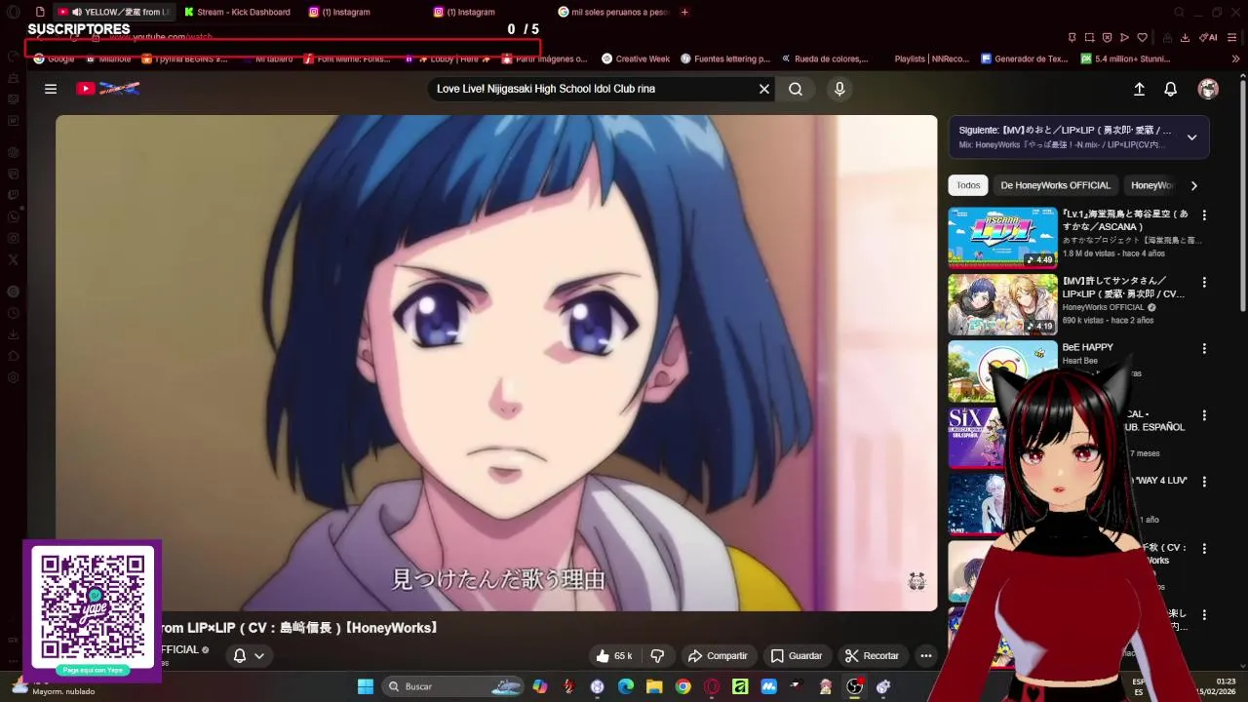Open the Rueda de colores bookmark
Screen dimensions: 1248x702
[824, 58]
